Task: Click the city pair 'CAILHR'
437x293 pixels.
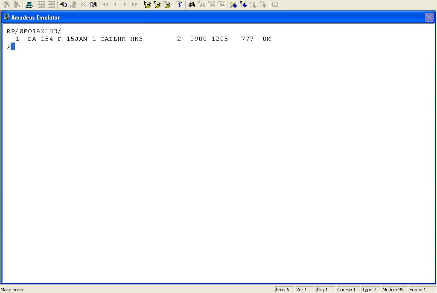Action: click(113, 39)
